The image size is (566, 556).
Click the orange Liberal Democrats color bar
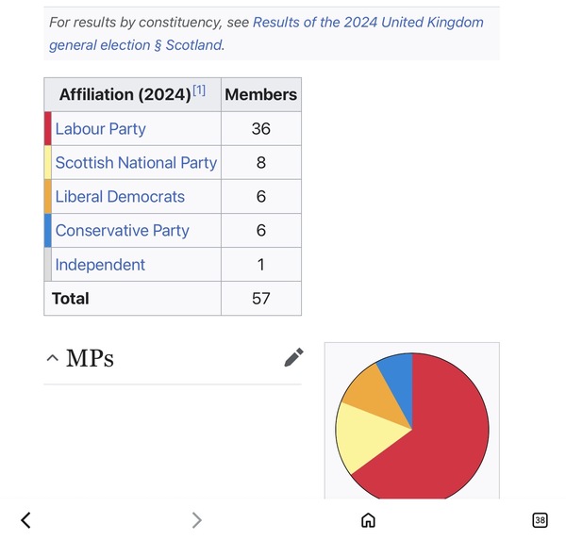coord(48,197)
